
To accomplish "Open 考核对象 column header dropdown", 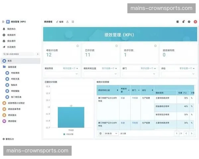I will click(x=129, y=90).
